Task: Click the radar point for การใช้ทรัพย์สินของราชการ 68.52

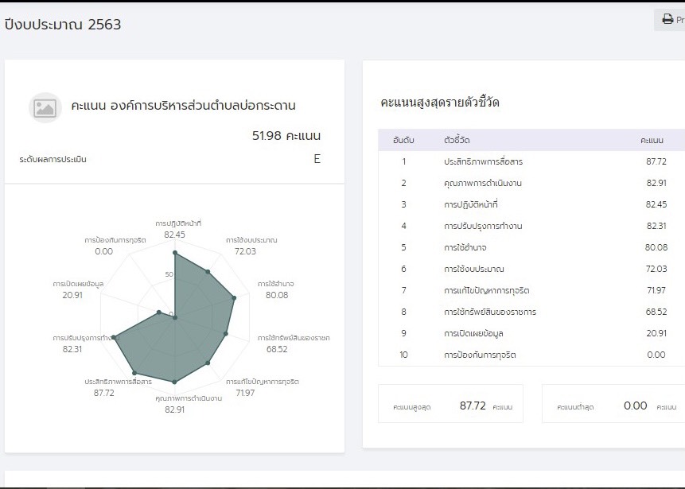Action: point(226,334)
